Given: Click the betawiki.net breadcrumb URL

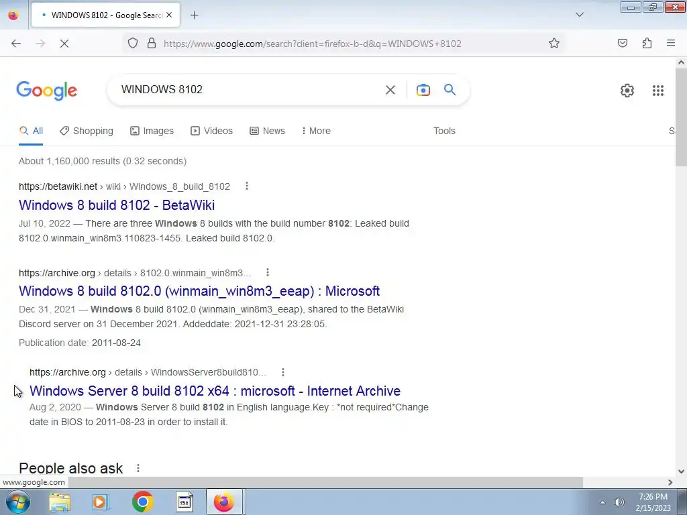Looking at the screenshot, I should tap(124, 186).
